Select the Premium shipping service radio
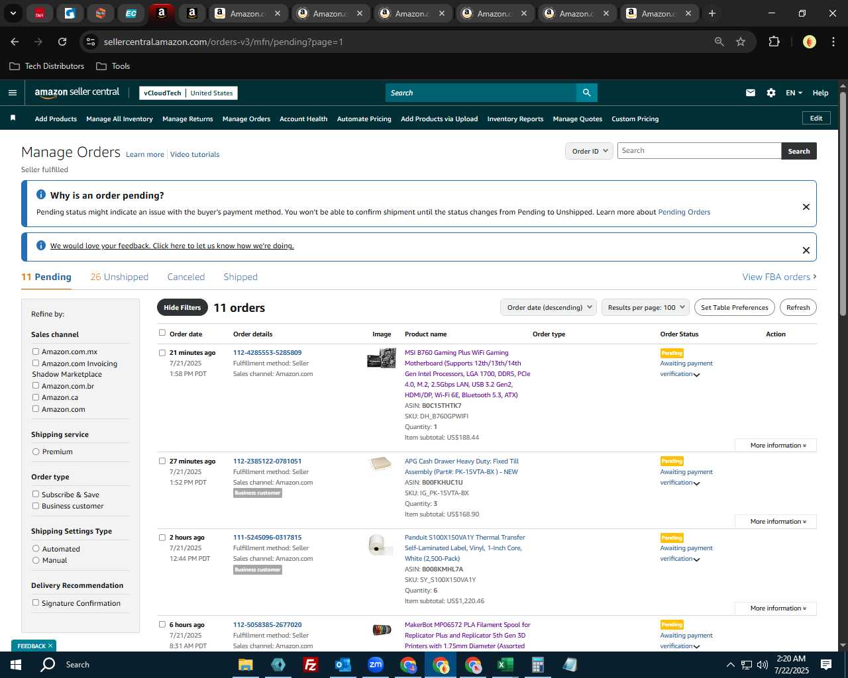Screen dimensions: 848x678 pyautogui.click(x=36, y=452)
